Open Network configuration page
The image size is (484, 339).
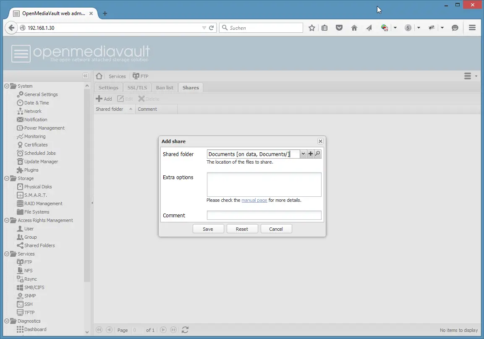(x=33, y=111)
